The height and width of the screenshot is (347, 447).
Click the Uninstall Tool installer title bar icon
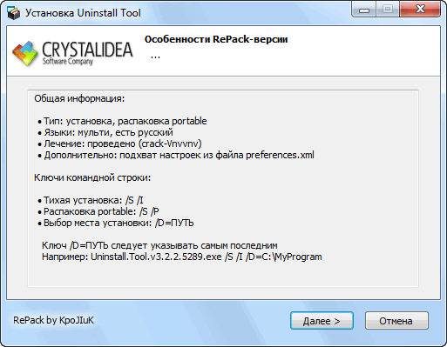14,13
